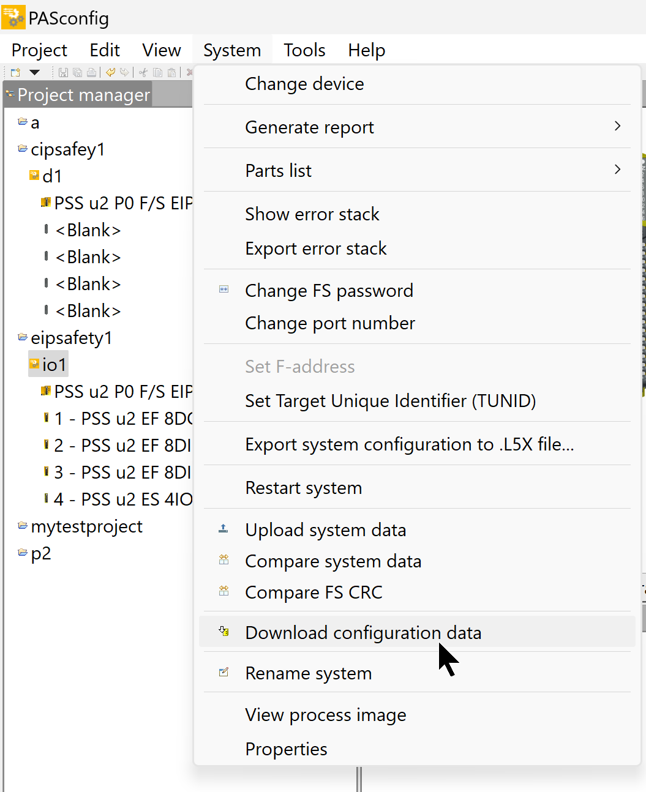Open the dropdown arrow beside New project
The width and height of the screenshot is (646, 792).
click(35, 72)
